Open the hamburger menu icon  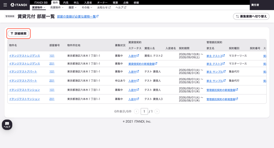pos(5,5)
